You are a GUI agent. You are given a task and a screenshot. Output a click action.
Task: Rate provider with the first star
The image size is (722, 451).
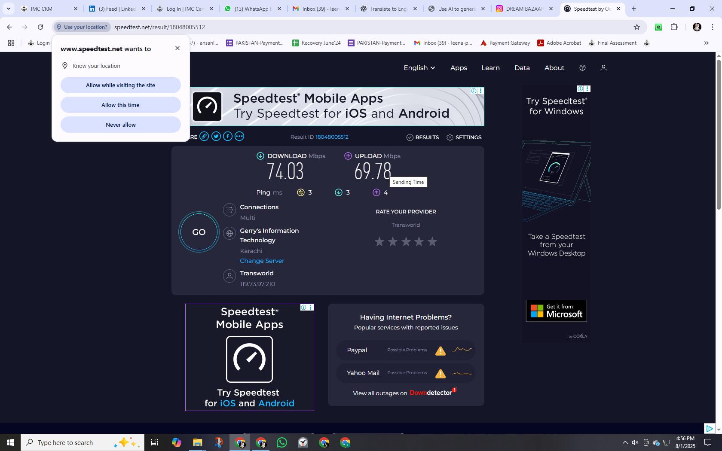[x=379, y=242]
